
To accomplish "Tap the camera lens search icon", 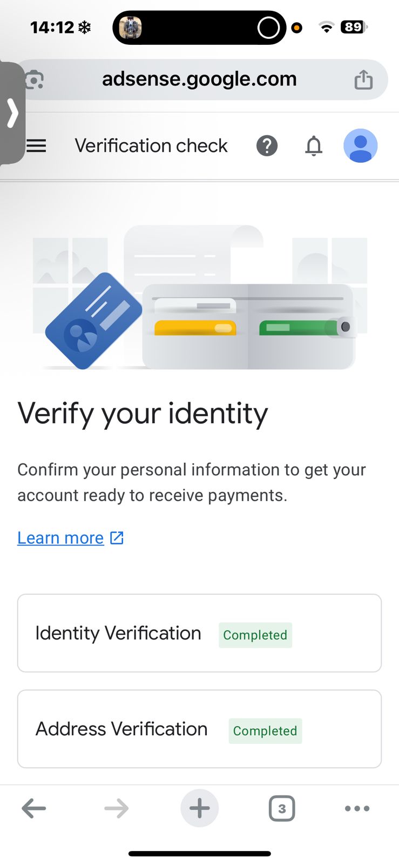I will pos(34,80).
